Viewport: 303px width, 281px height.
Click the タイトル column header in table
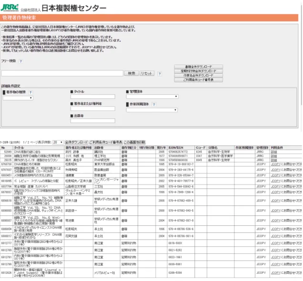point(39,148)
